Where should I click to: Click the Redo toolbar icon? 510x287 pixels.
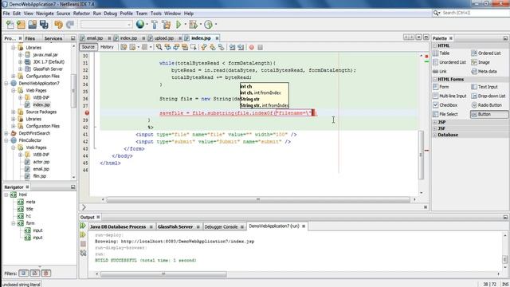point(70,25)
